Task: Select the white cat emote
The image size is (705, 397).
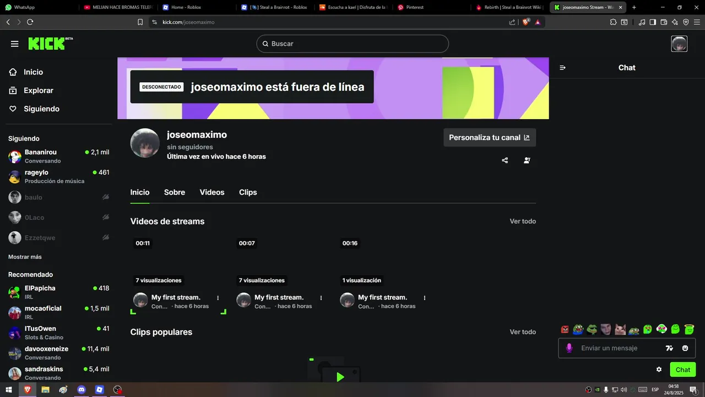Action: tap(620, 330)
